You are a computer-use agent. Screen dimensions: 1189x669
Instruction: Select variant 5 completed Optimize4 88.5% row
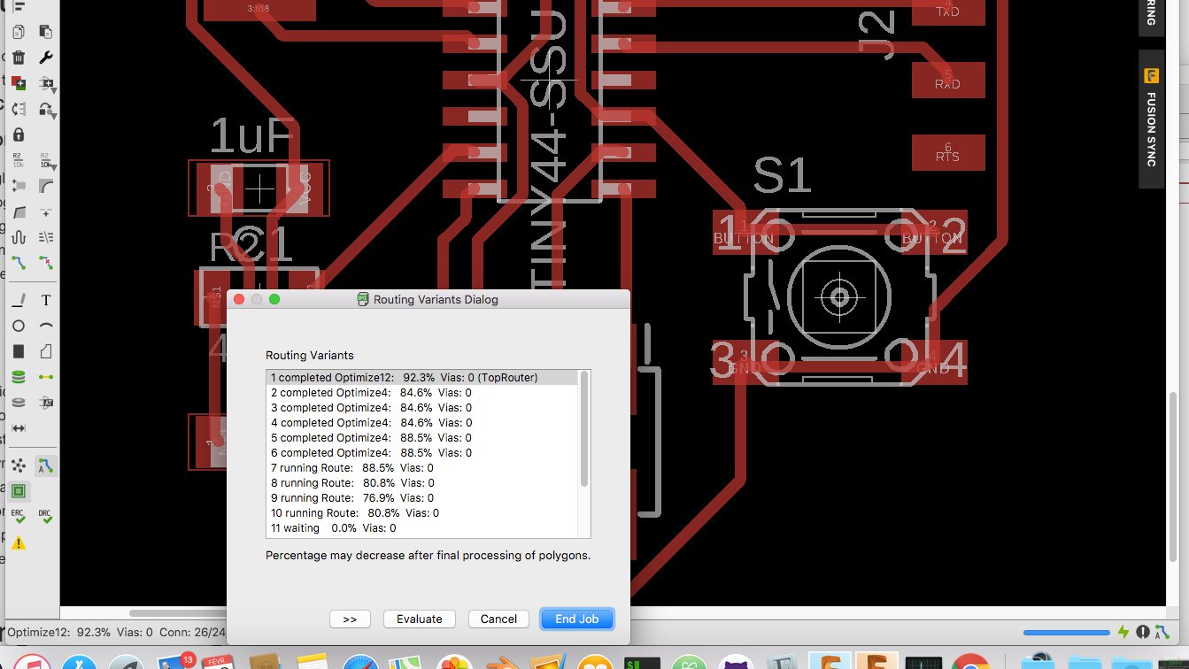click(x=422, y=438)
